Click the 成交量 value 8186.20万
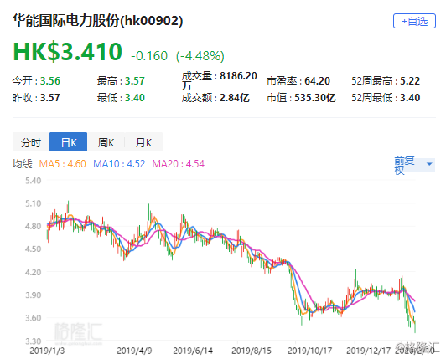Viewport: 446px width, 359px height. pos(220,80)
